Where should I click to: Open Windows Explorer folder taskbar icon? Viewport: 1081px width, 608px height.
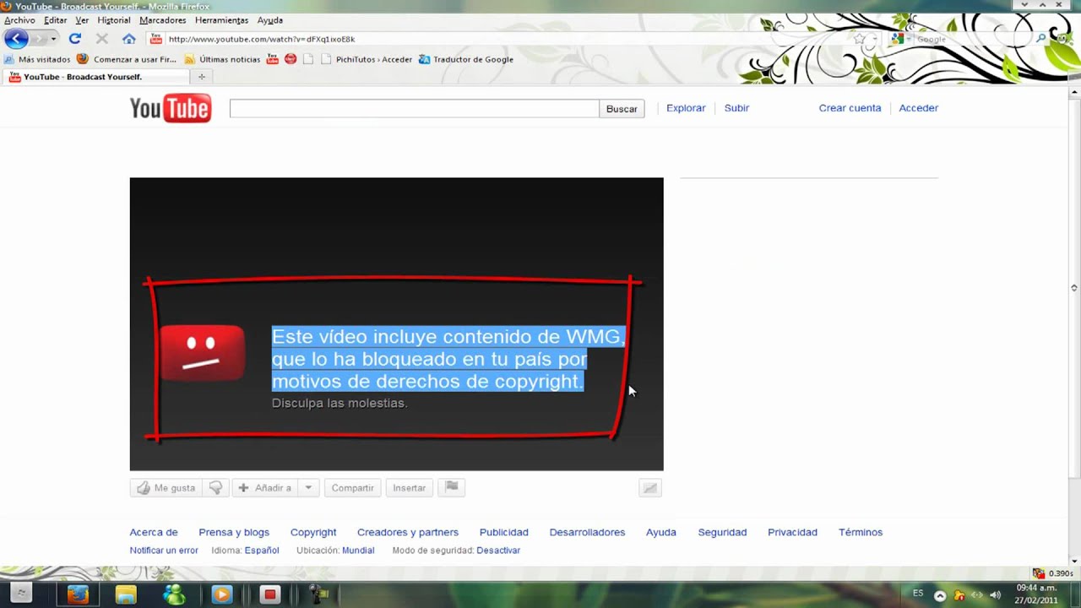[x=126, y=594]
